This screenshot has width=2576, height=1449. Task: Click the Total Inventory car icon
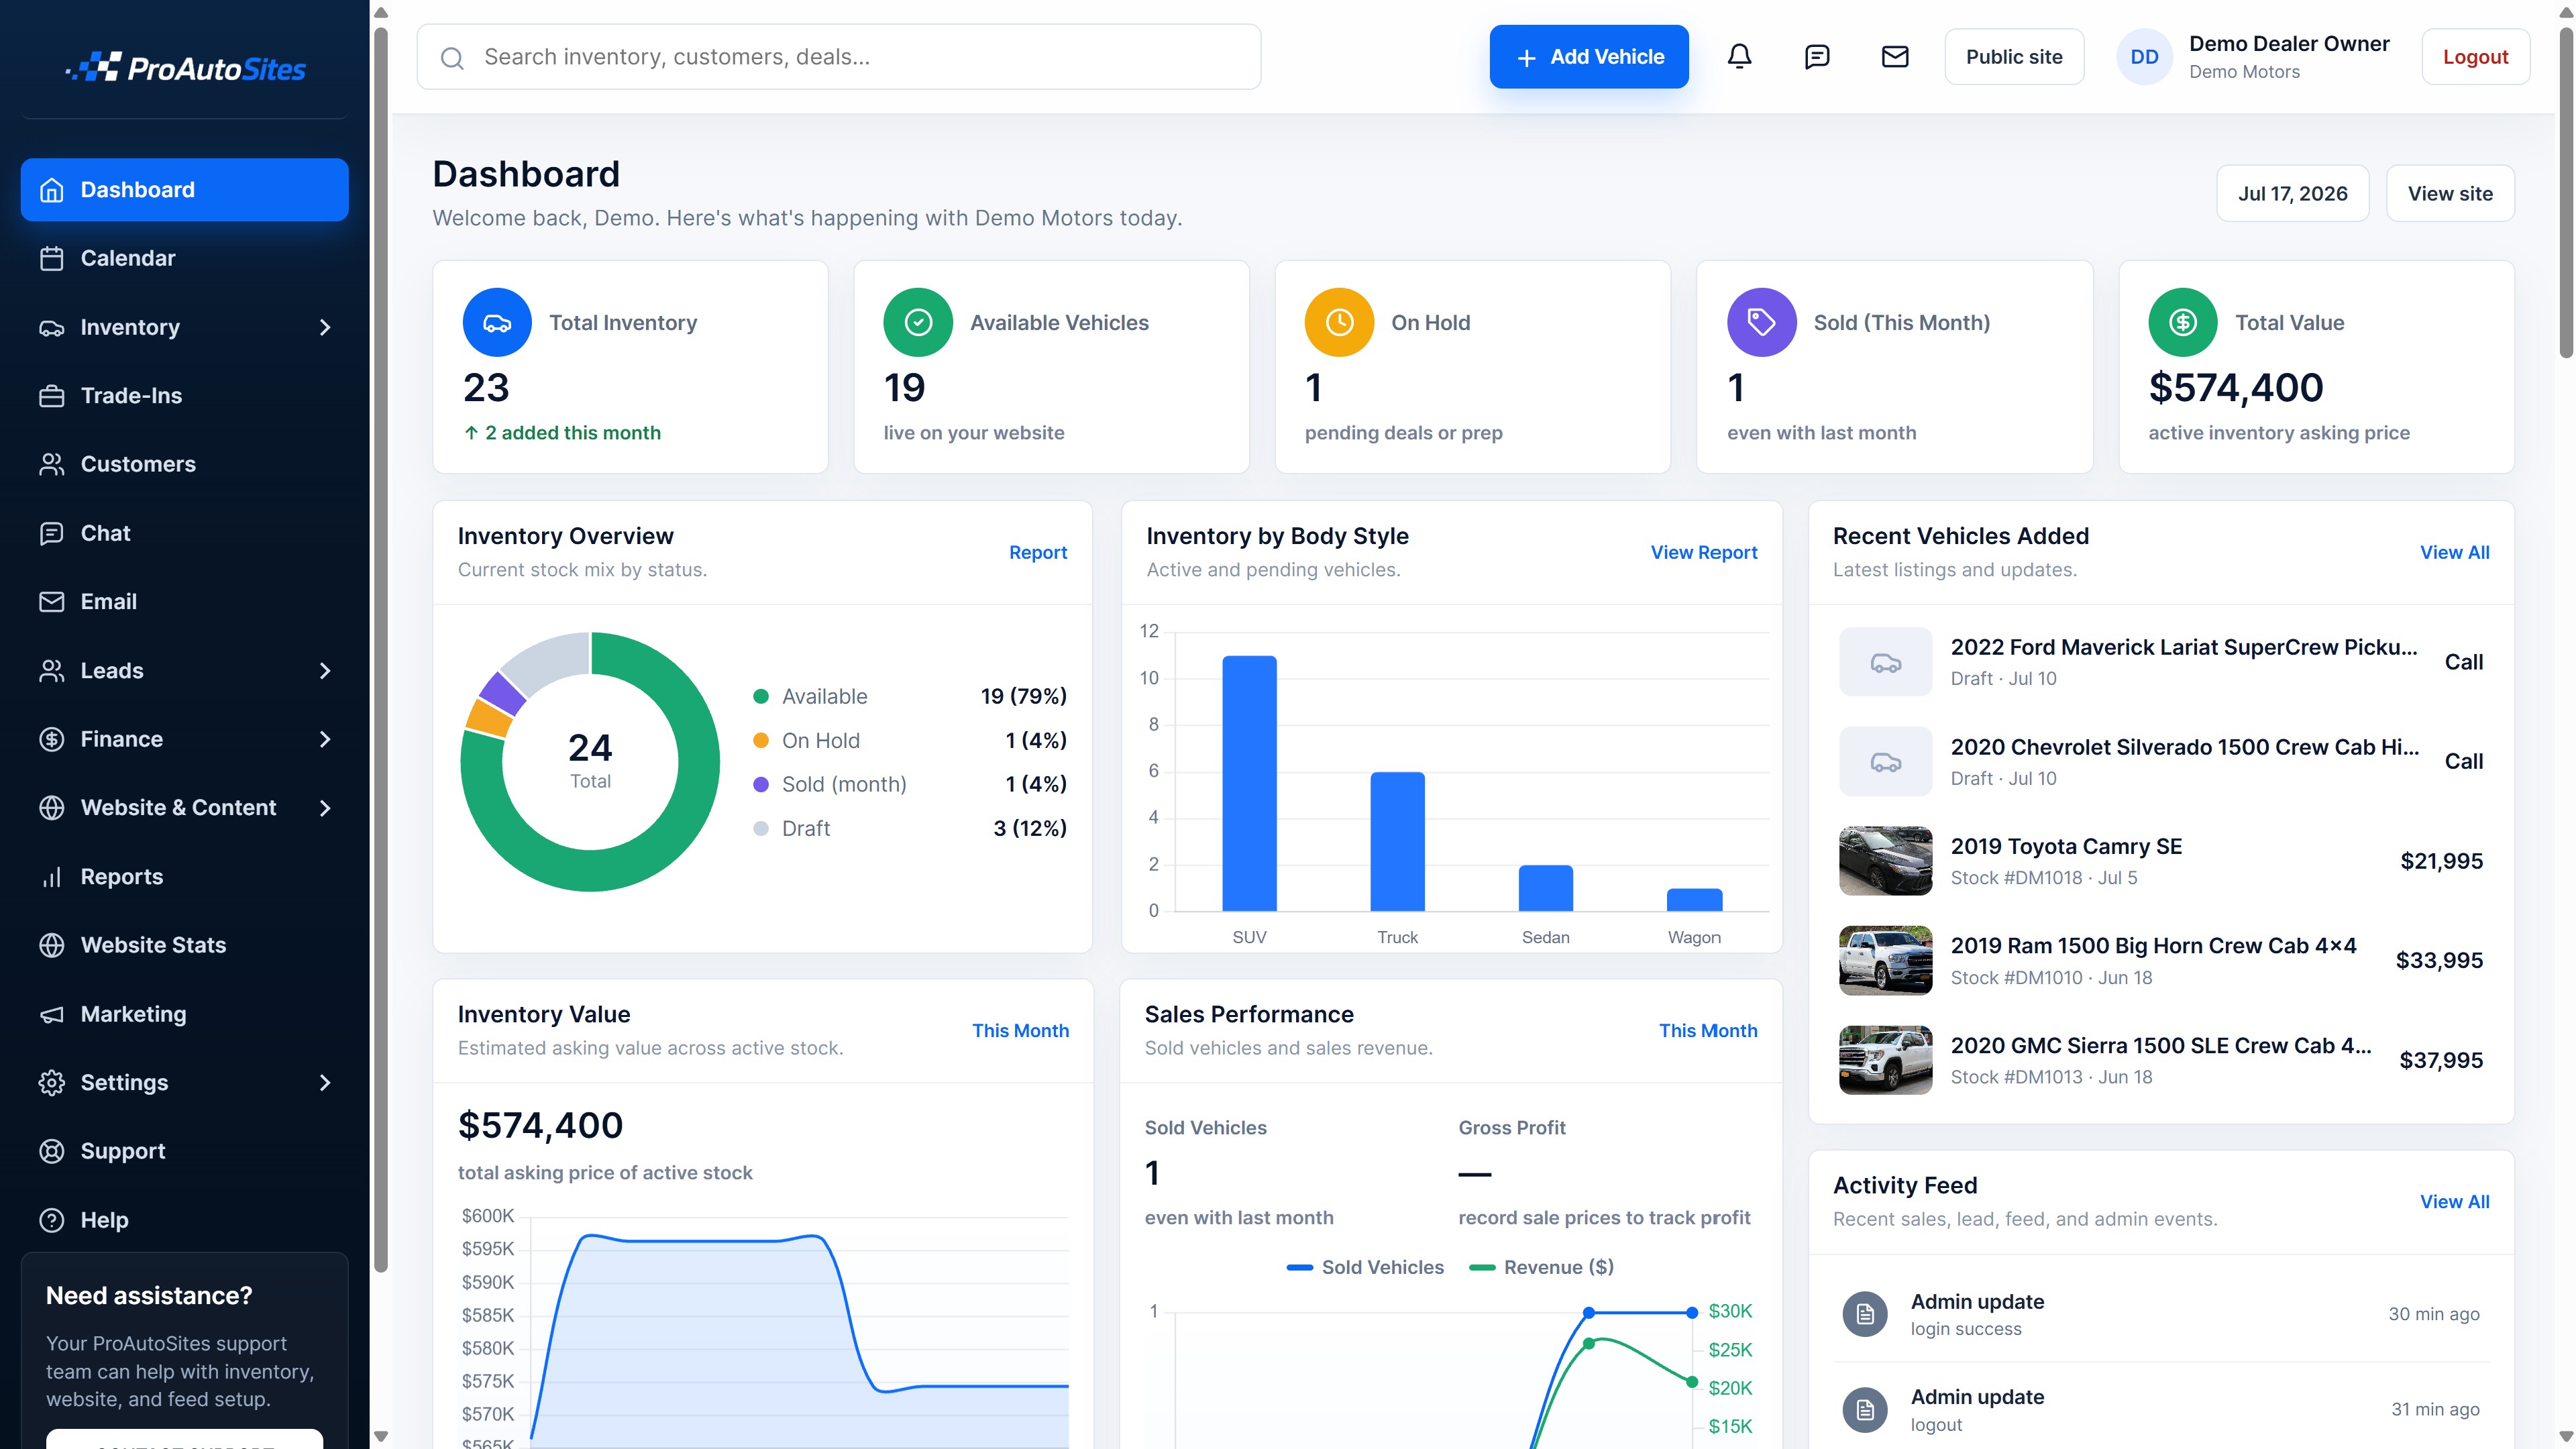tap(497, 322)
